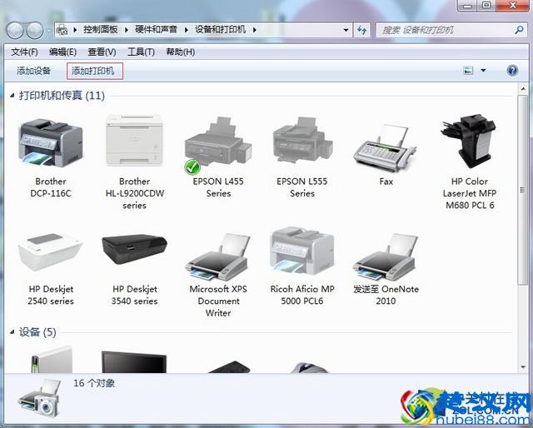
Task: Select the monitor device icon
Action: (x=134, y=362)
